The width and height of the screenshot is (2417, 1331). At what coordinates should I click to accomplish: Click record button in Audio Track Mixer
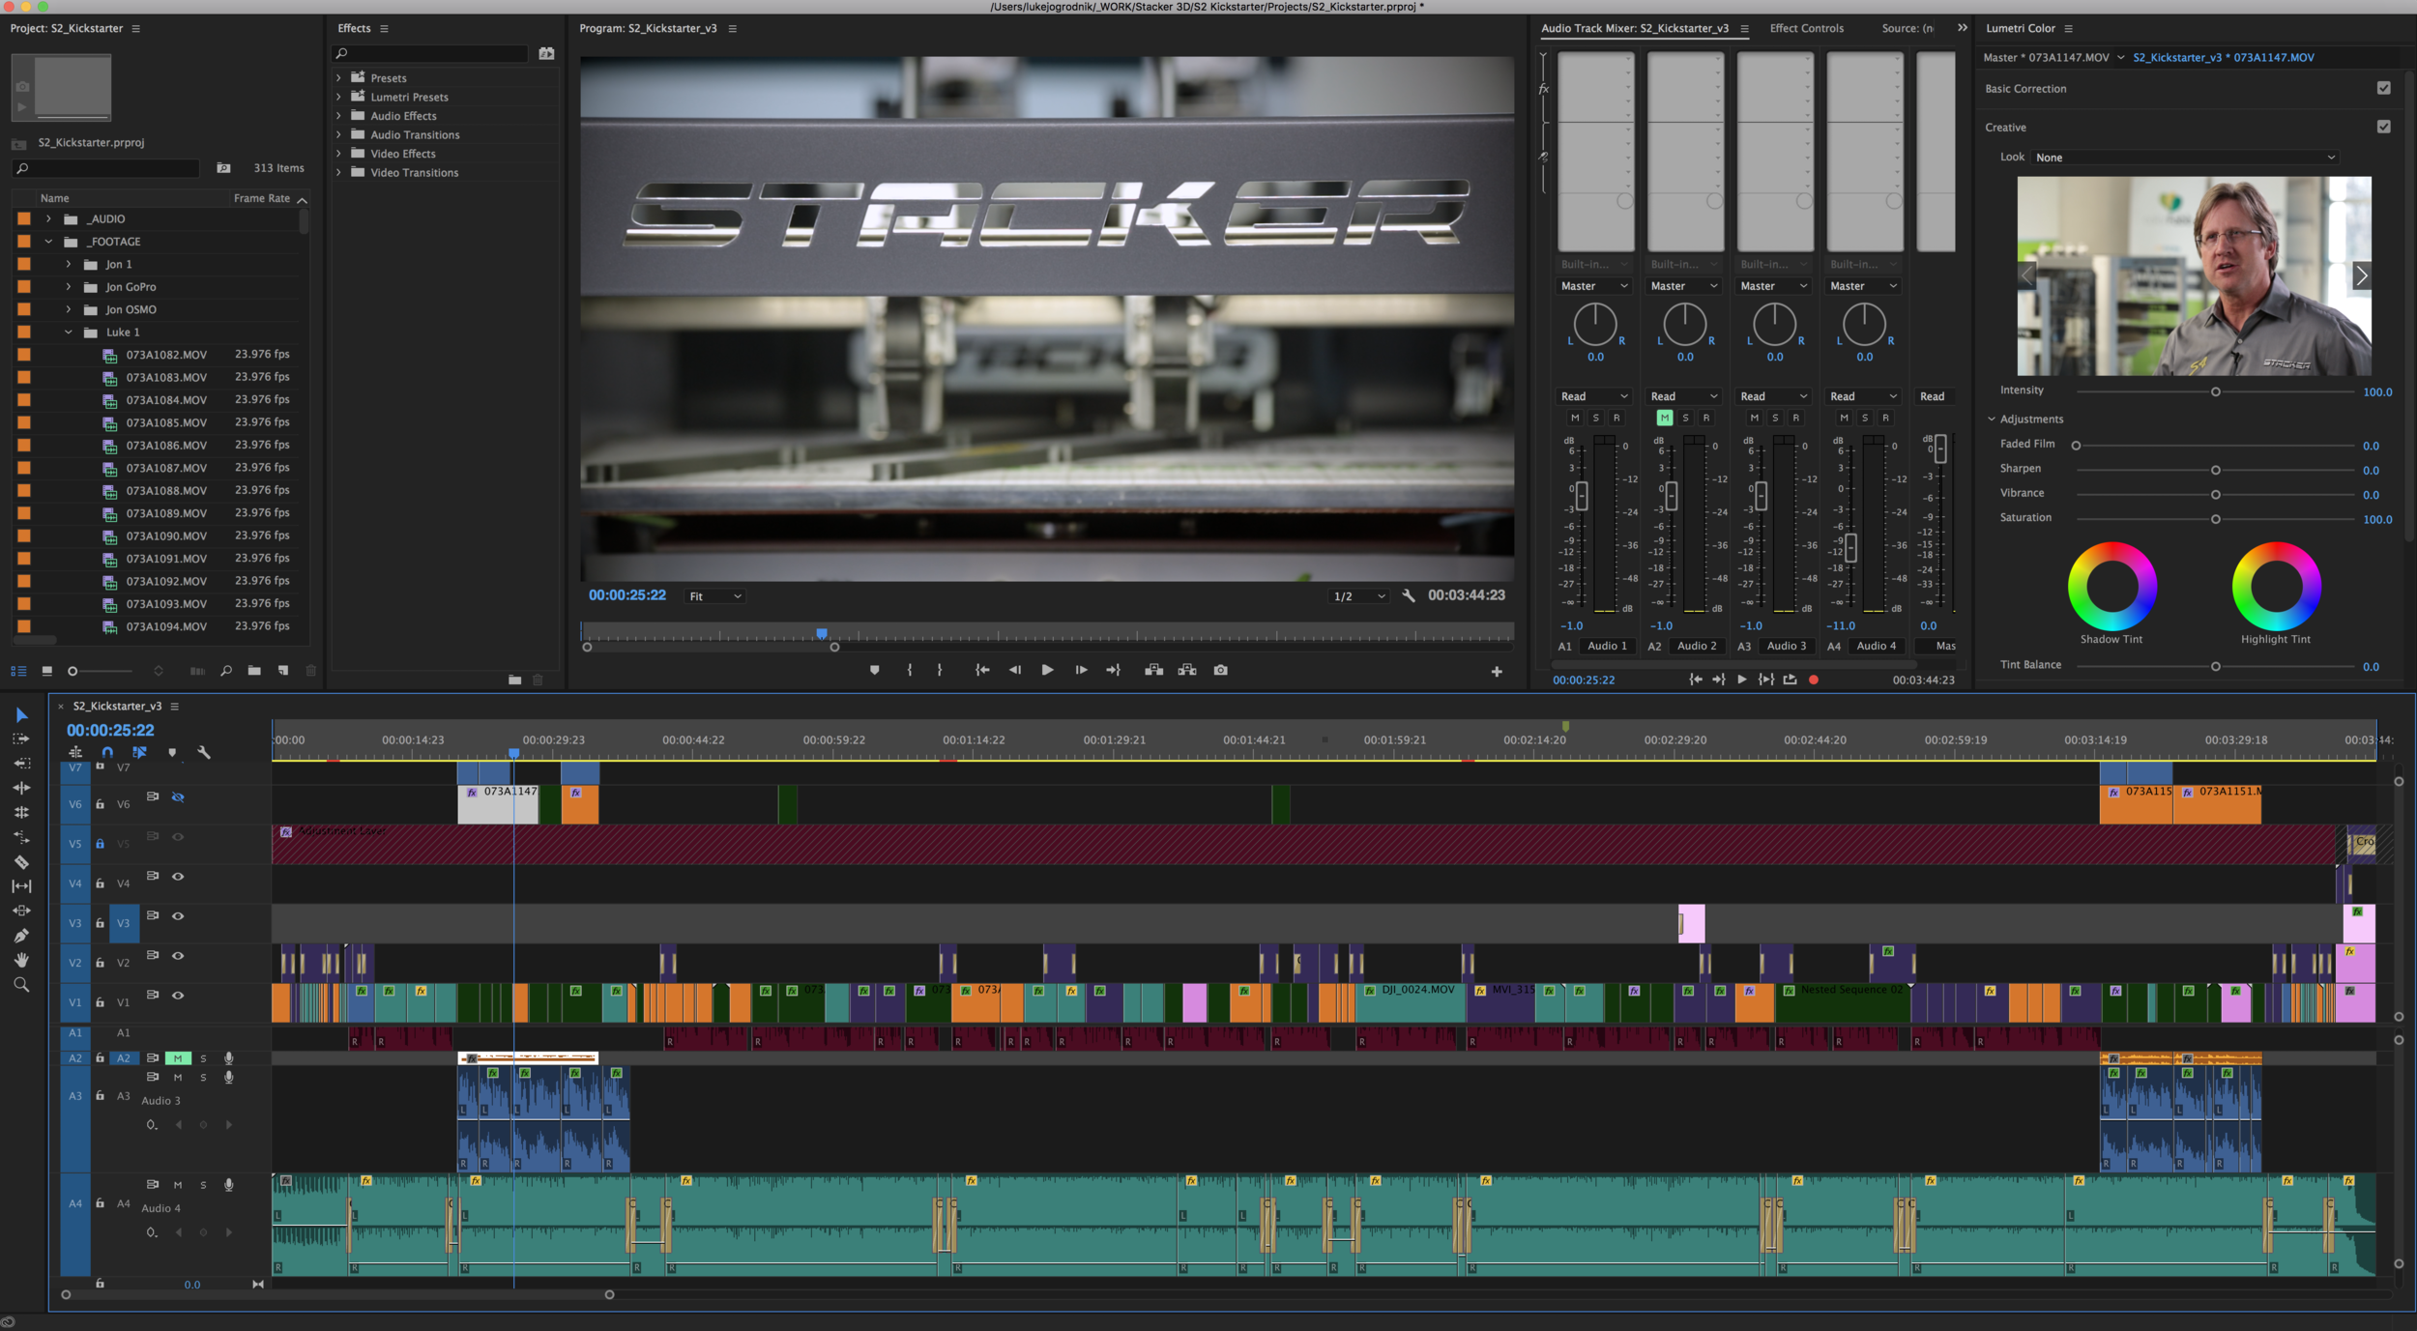(1814, 680)
